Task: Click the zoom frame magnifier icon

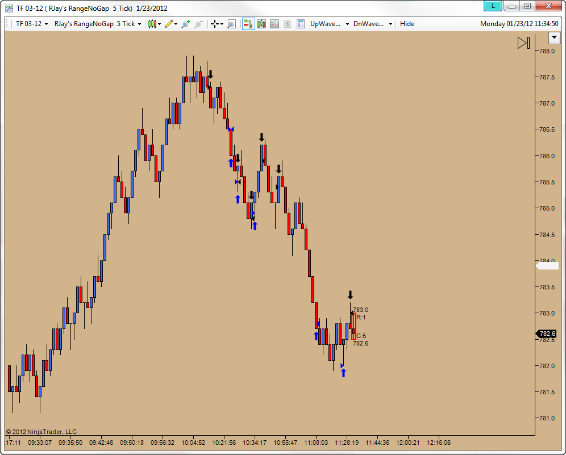Action: click(x=231, y=24)
